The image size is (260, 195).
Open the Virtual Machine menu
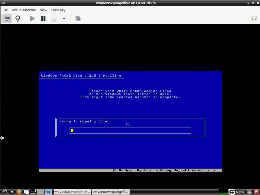[24, 10]
